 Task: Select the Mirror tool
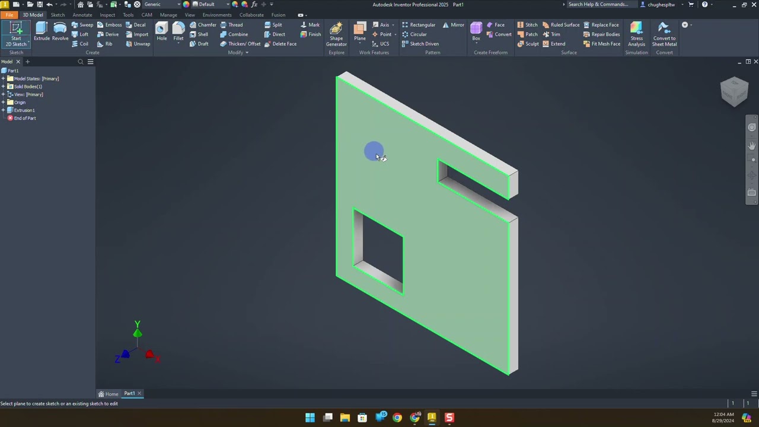454,25
